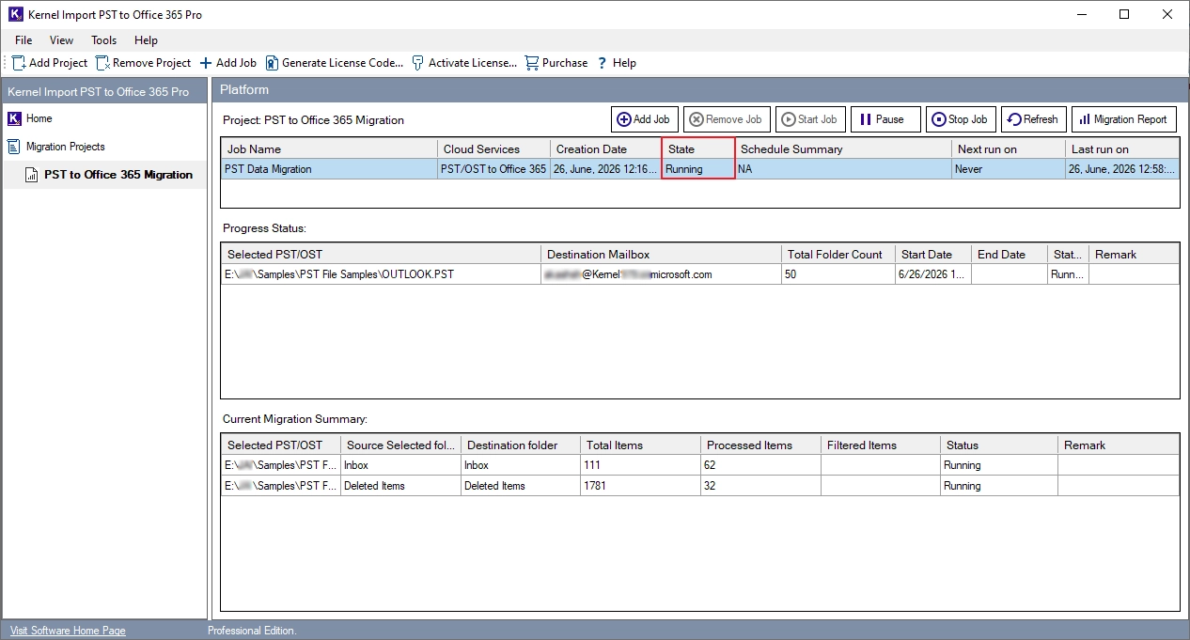The image size is (1190, 640).
Task: Click the Migration Projects list icon
Action: (x=14, y=147)
